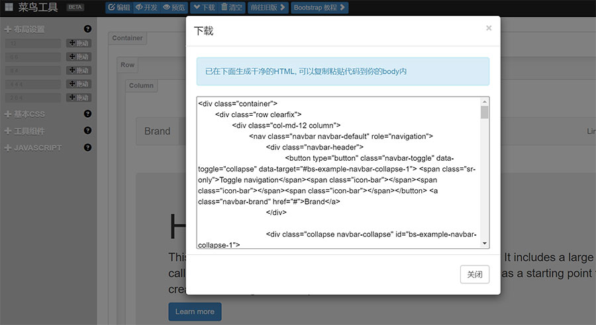This screenshot has width=596, height=325.
Task: Click the 拖动 handle for the 4 4 4 layout
Action: (x=79, y=84)
